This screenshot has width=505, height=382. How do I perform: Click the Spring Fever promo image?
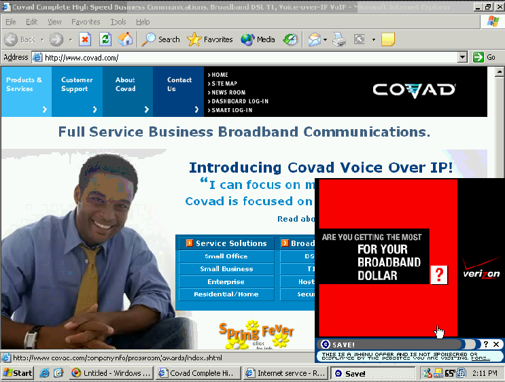click(x=256, y=335)
